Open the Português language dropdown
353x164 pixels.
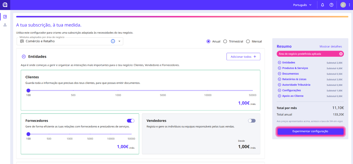[302, 5]
